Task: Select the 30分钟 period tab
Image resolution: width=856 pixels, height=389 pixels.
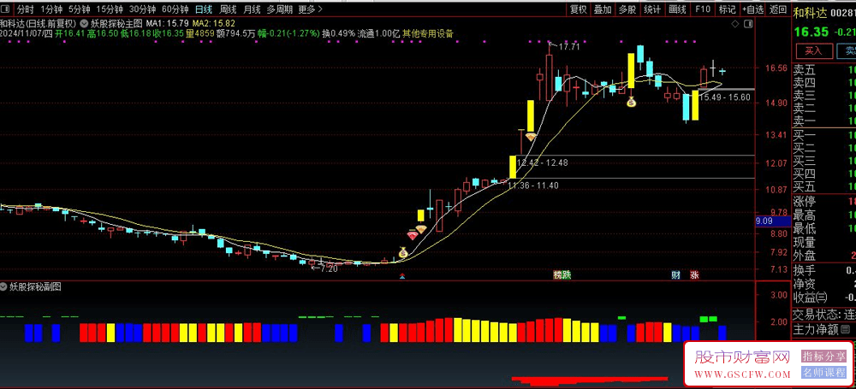Action: [x=142, y=9]
